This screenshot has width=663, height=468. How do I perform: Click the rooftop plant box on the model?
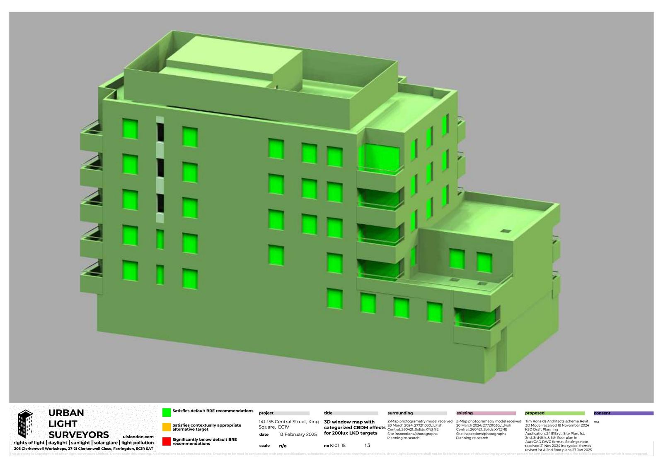tap(234, 62)
